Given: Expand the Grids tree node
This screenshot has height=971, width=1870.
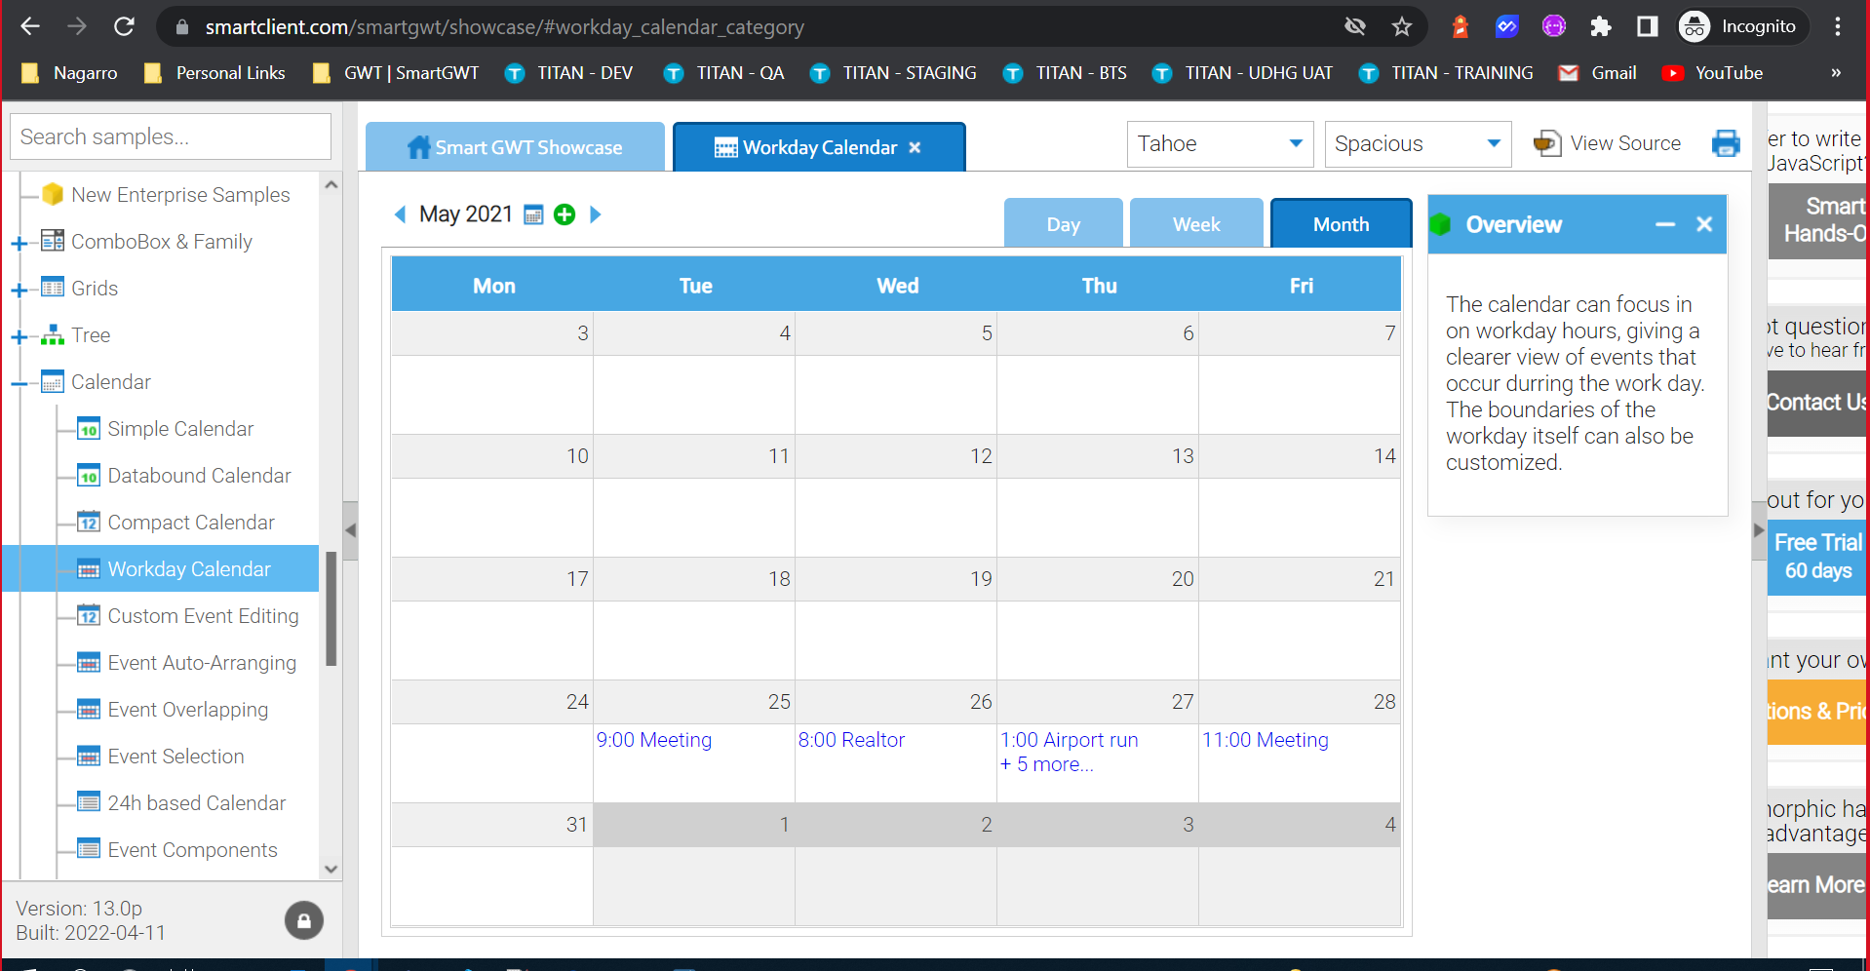Looking at the screenshot, I should [x=19, y=291].
